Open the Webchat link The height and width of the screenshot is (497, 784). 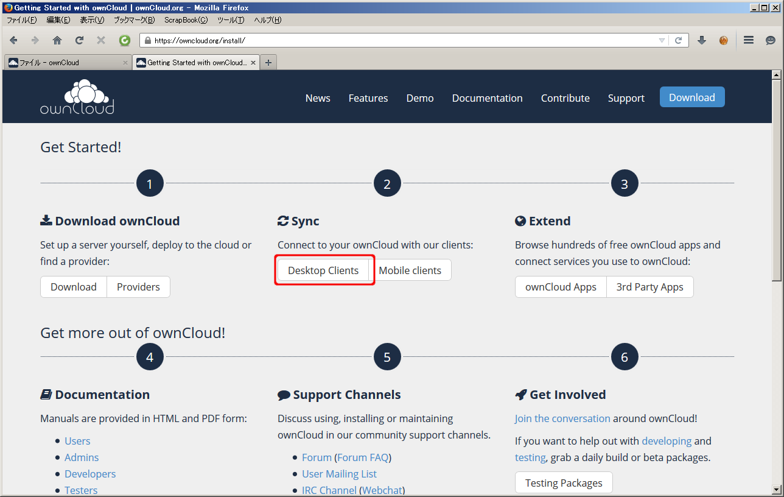(382, 490)
